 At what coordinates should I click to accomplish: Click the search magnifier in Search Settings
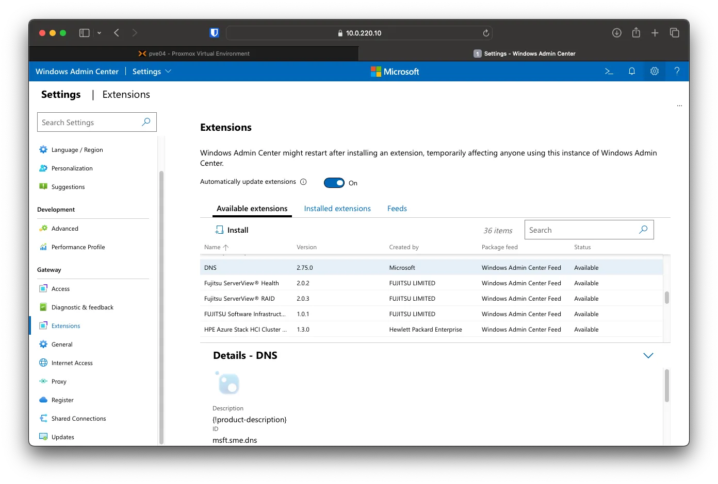point(146,122)
